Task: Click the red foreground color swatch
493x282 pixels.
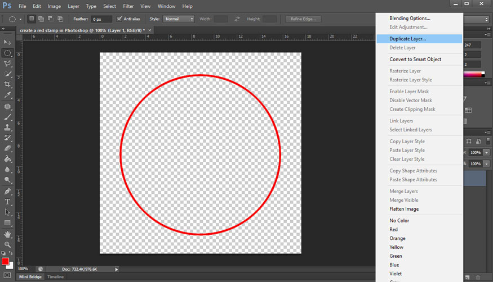Action: click(x=5, y=261)
